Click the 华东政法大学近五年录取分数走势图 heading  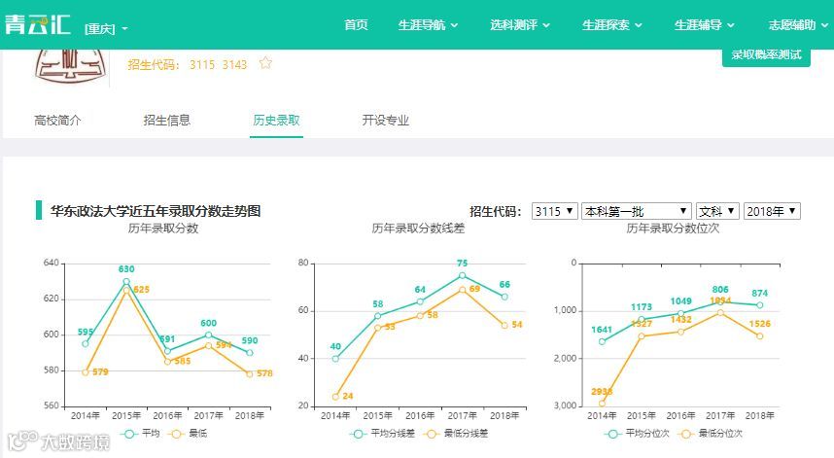[x=156, y=211]
